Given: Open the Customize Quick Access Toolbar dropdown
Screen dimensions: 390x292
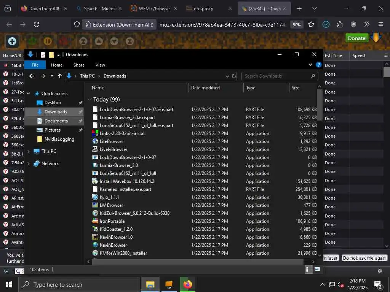Looking at the screenshot, I should tap(58, 55).
